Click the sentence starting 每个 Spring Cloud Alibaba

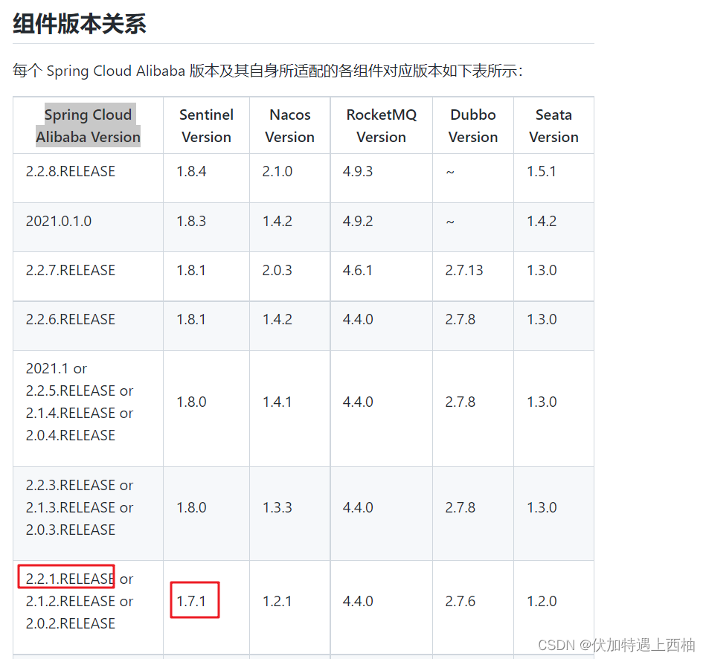[x=268, y=71]
